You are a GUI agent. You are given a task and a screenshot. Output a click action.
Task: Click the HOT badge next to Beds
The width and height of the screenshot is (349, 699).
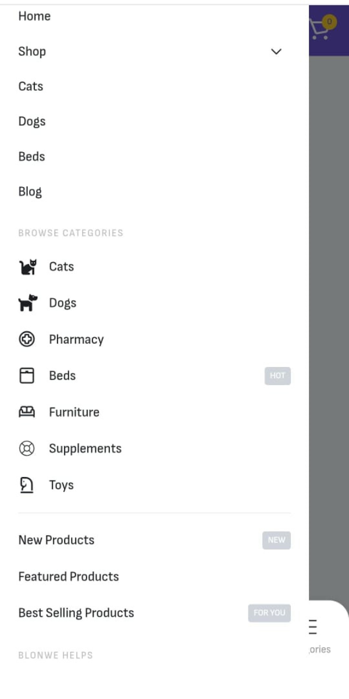click(x=277, y=376)
